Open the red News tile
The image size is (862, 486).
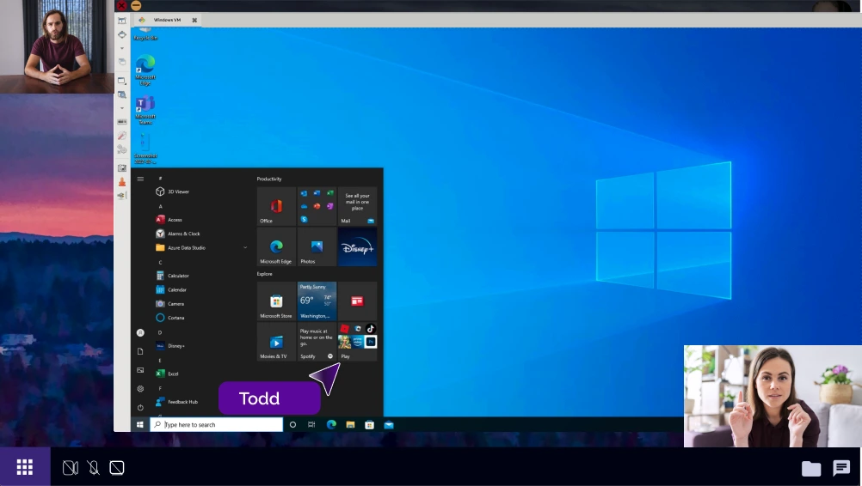tap(357, 301)
